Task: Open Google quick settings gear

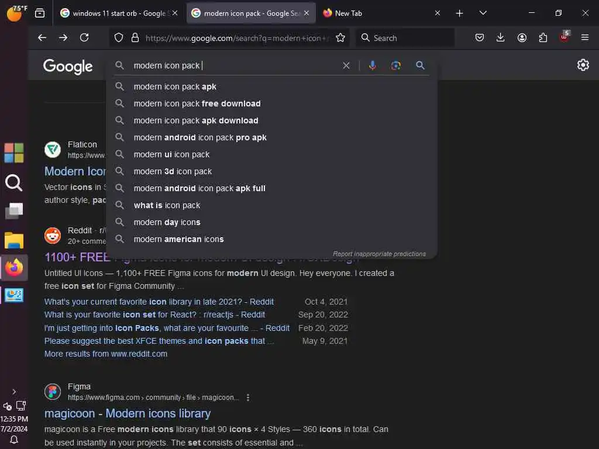Action: tap(583, 65)
